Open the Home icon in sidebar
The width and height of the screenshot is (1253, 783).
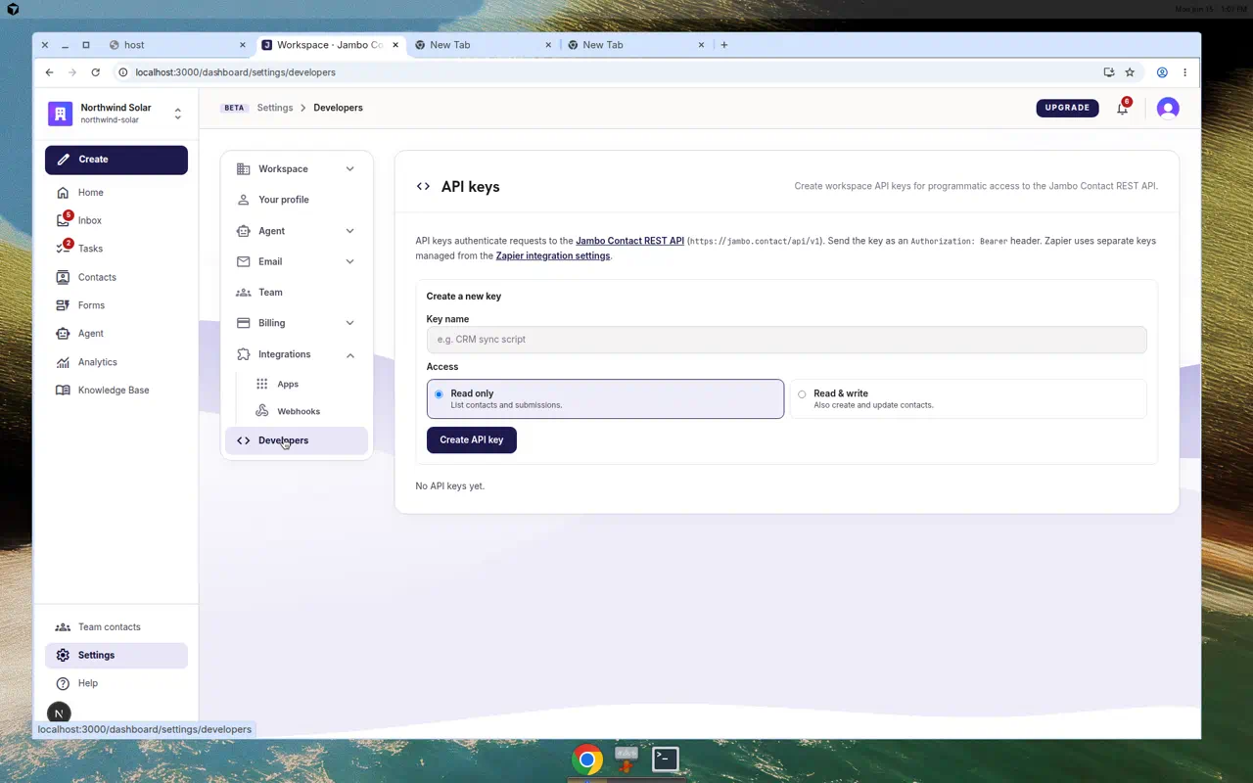(x=63, y=193)
